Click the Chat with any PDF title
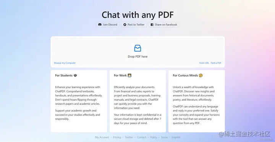The width and height of the screenshot is (275, 142). coord(137,15)
